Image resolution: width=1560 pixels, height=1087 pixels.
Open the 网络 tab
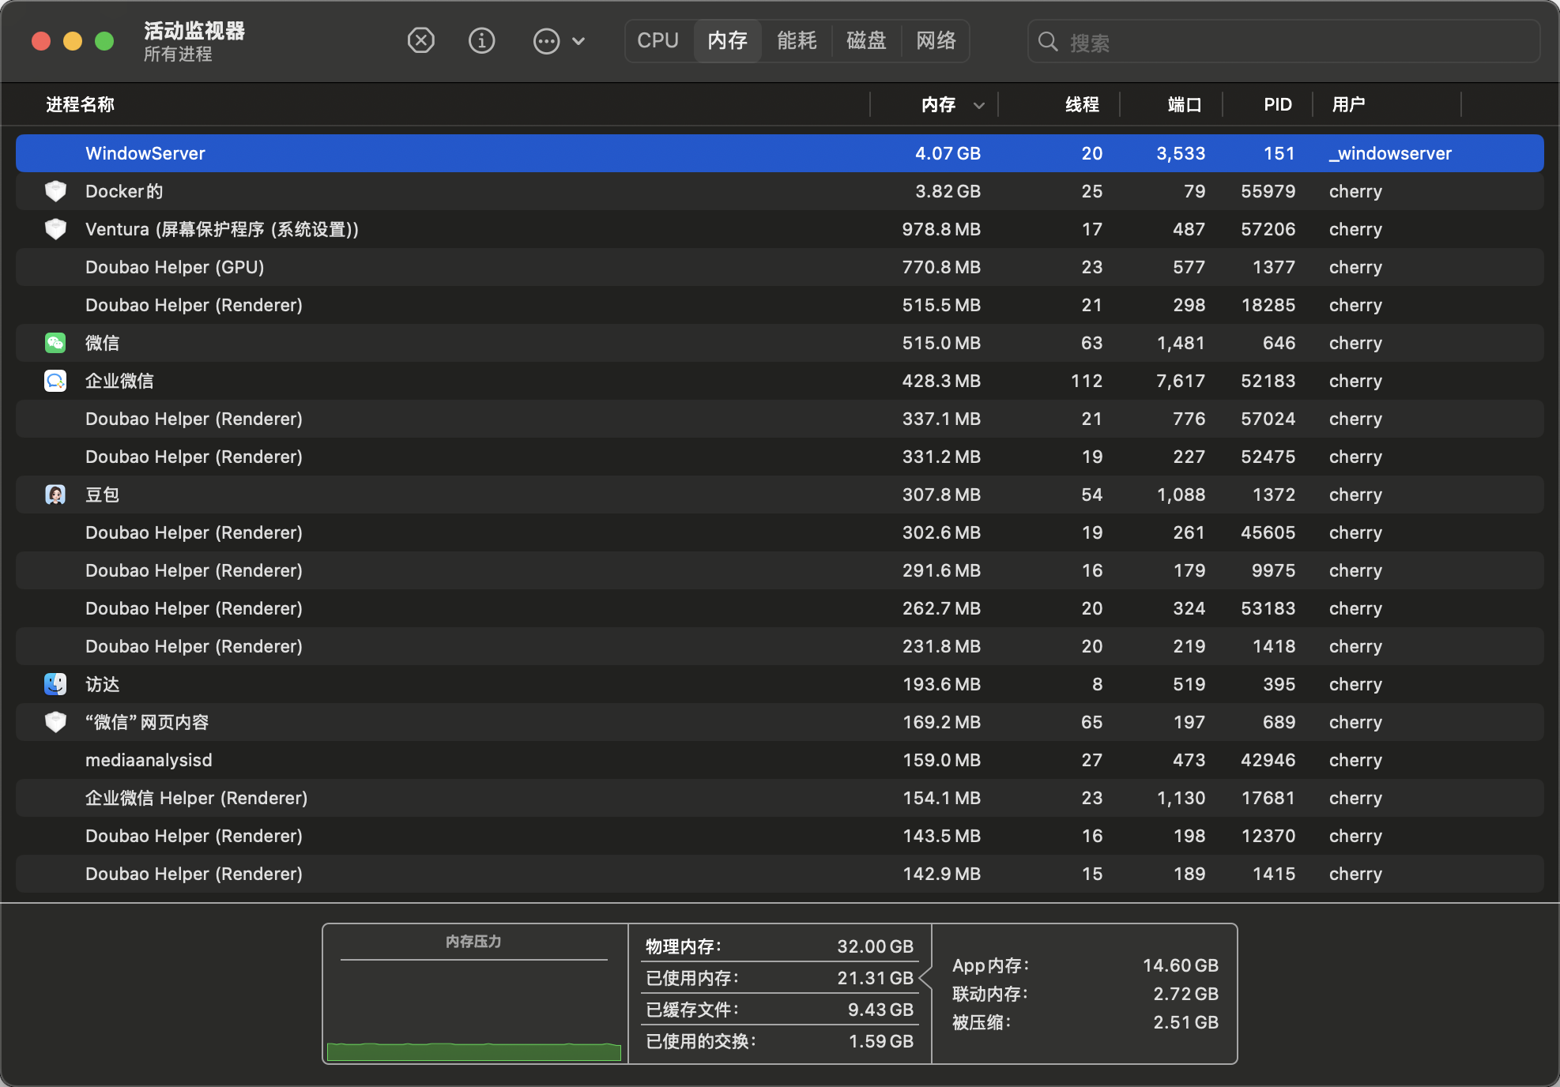pos(936,40)
